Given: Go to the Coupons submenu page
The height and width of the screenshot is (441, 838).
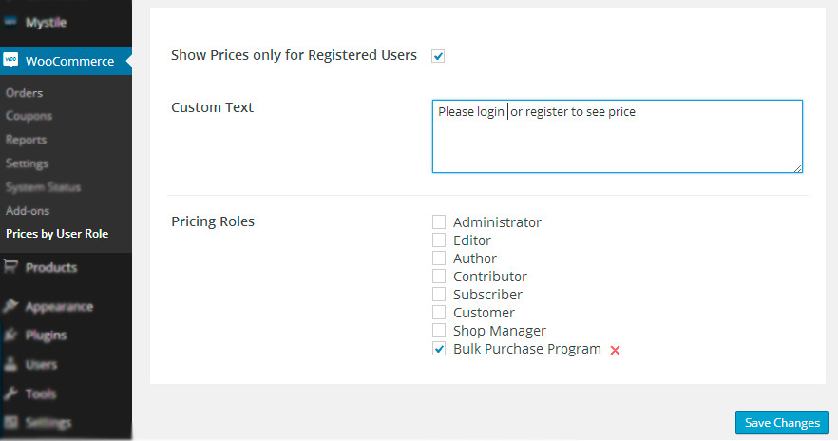Looking at the screenshot, I should 29,116.
